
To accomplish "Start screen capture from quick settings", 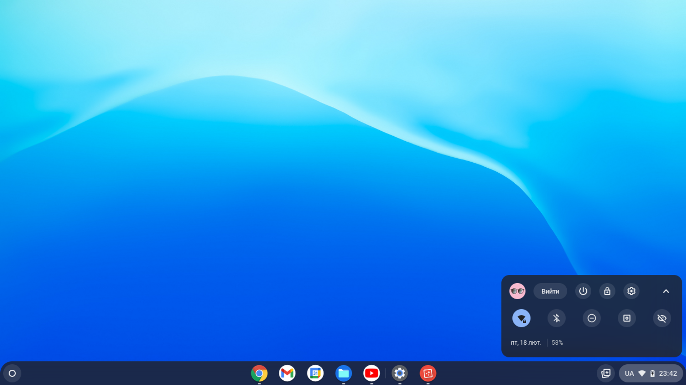I will 627,318.
